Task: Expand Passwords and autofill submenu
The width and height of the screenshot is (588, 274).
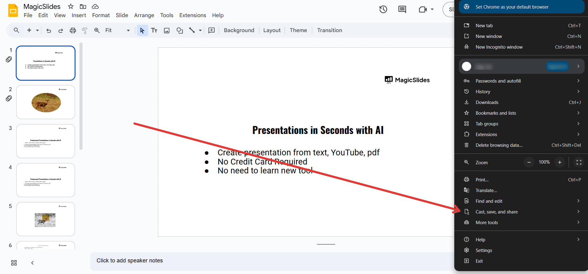Action: pyautogui.click(x=521, y=81)
